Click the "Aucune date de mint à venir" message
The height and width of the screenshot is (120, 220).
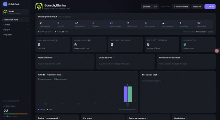point(49,64)
